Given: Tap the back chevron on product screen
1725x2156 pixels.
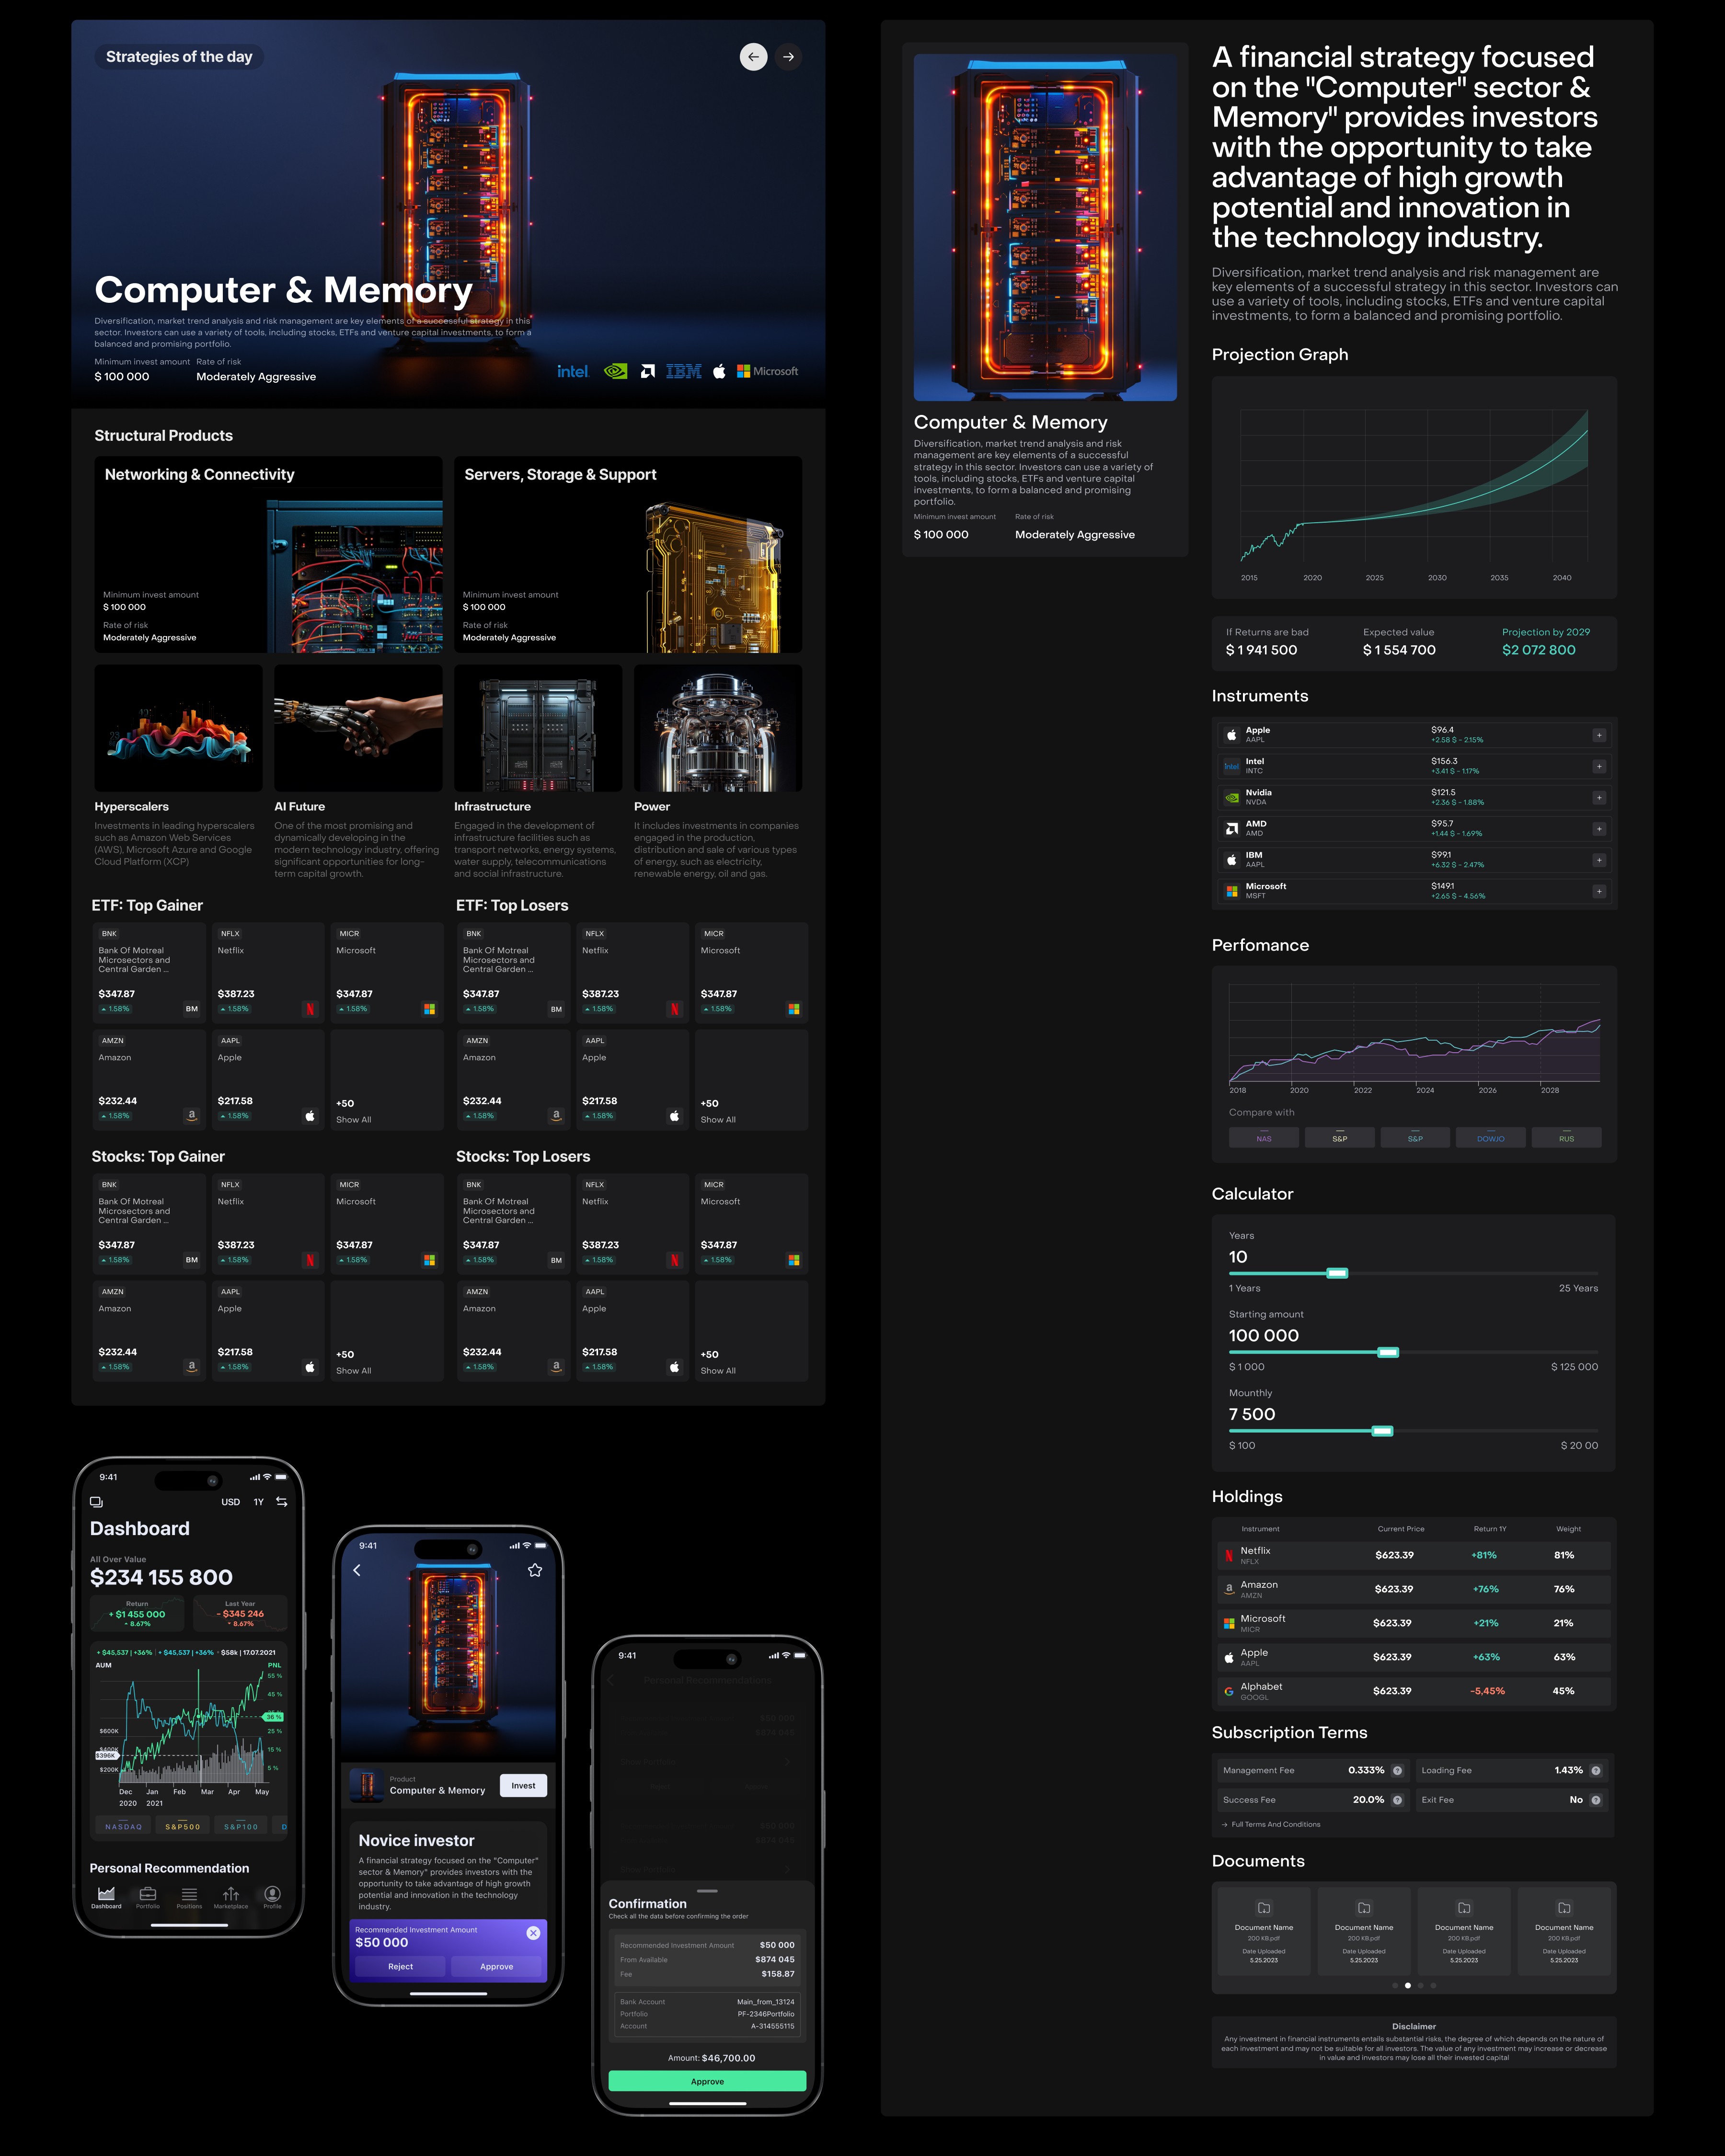Looking at the screenshot, I should (357, 1570).
